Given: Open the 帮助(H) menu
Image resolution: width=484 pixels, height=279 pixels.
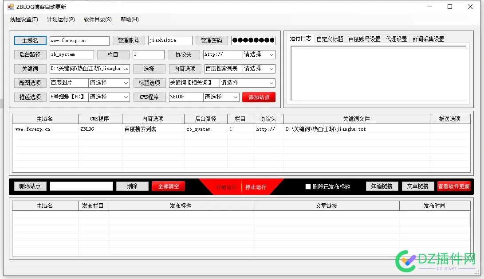Looking at the screenshot, I should pyautogui.click(x=130, y=19).
